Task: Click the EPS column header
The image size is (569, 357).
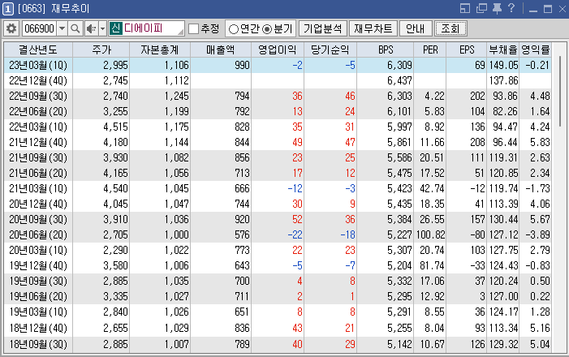Action: coord(467,49)
